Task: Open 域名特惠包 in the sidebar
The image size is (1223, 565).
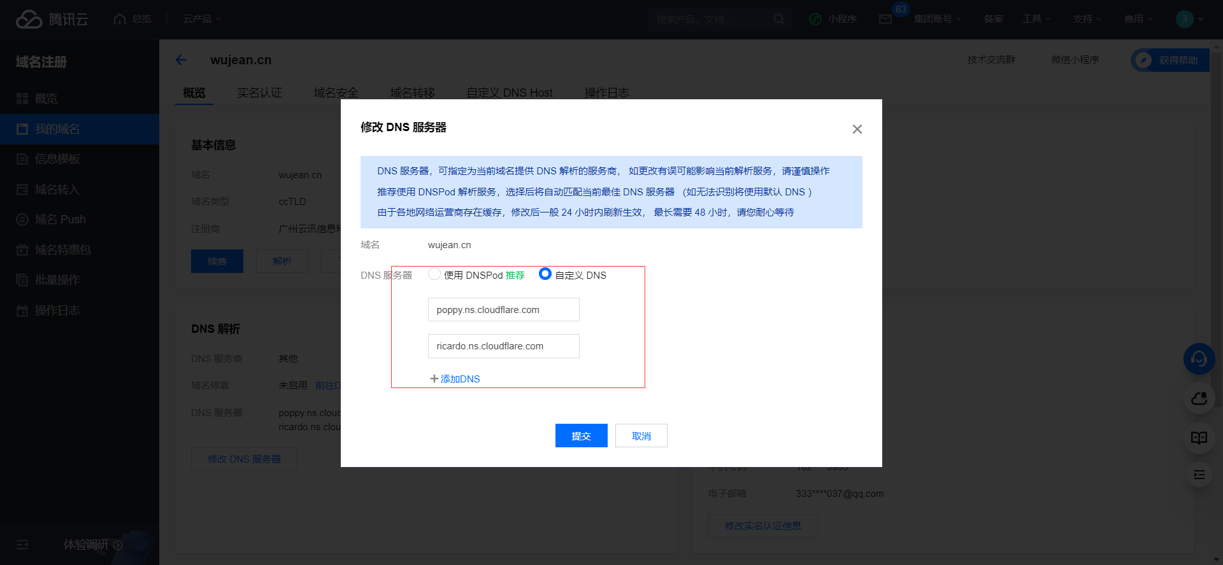Action: [80, 250]
